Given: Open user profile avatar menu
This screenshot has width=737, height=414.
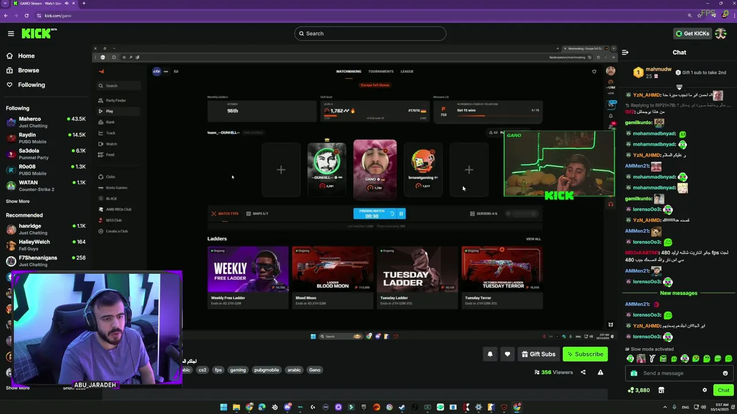Looking at the screenshot, I should [x=721, y=33].
